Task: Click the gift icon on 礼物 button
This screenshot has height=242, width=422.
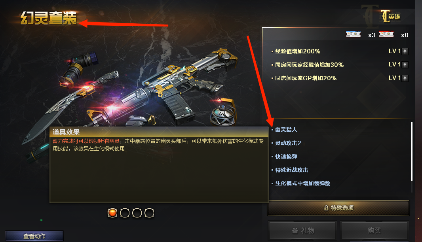Action: pyautogui.click(x=295, y=231)
